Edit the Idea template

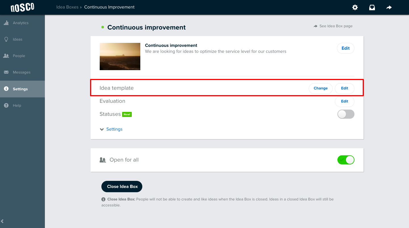point(345,88)
